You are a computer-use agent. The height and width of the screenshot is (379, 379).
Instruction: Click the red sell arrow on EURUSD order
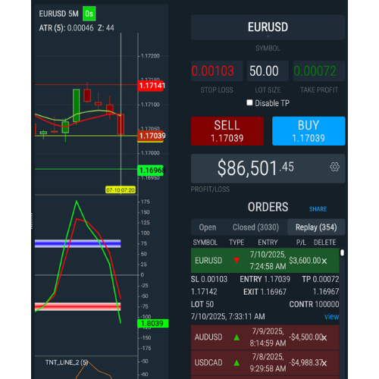click(236, 261)
